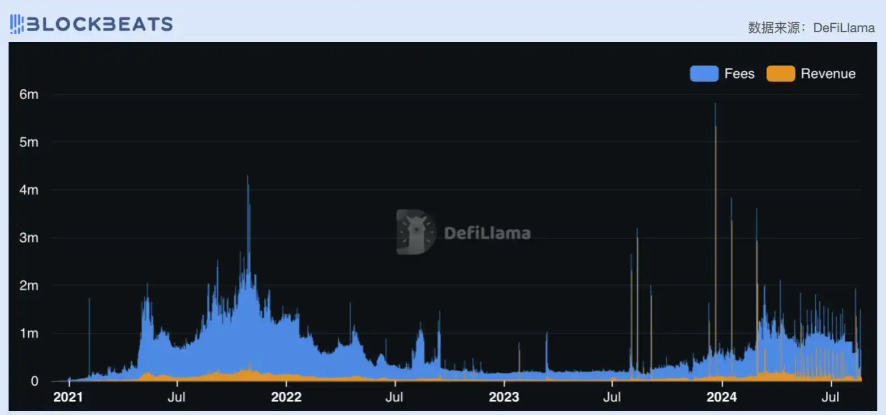The image size is (886, 415).
Task: Click the 1m y-axis label
Action: (29, 333)
